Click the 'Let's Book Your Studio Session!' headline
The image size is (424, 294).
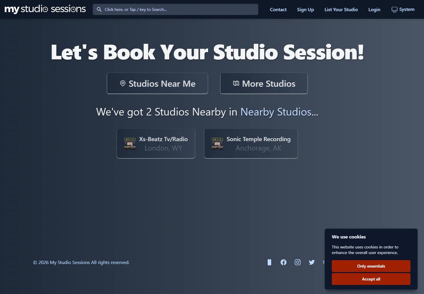(208, 52)
